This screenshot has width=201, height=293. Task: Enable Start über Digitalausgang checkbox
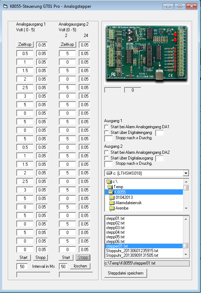(106, 158)
